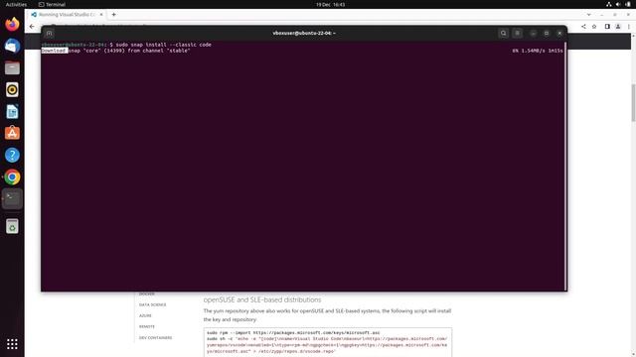Click the terminal search icon

[x=504, y=33]
